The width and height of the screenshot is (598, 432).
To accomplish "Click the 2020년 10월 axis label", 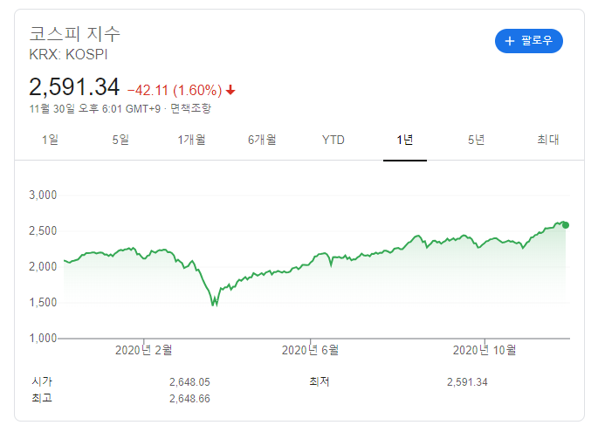I will [x=485, y=350].
